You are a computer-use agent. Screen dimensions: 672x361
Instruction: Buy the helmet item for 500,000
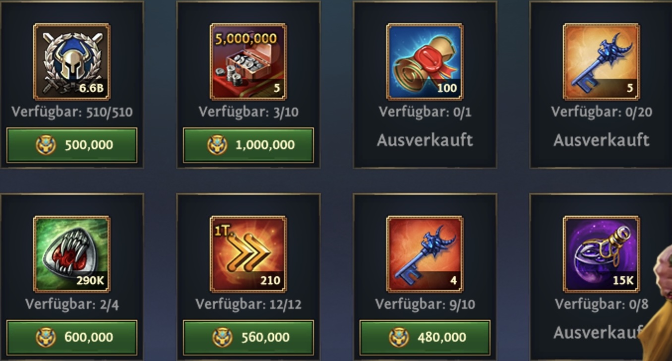72,145
